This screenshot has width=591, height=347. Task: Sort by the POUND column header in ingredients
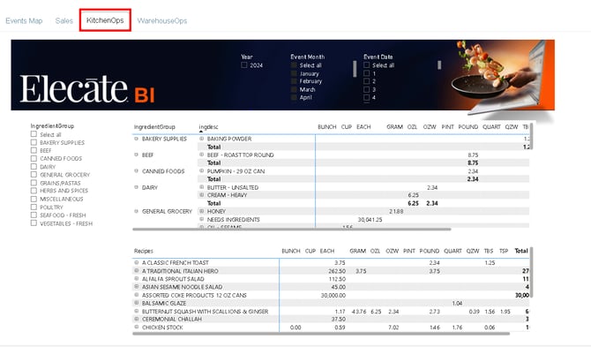point(468,127)
